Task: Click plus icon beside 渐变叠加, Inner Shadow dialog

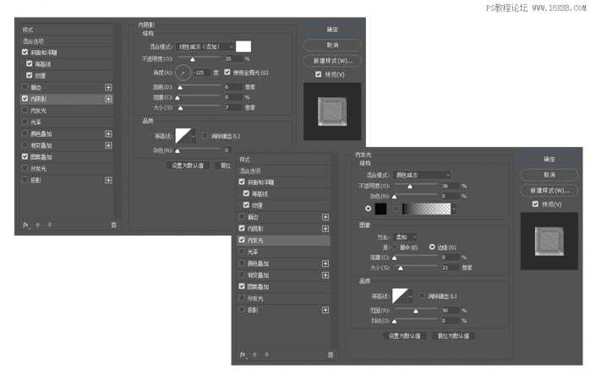Action: [108, 145]
